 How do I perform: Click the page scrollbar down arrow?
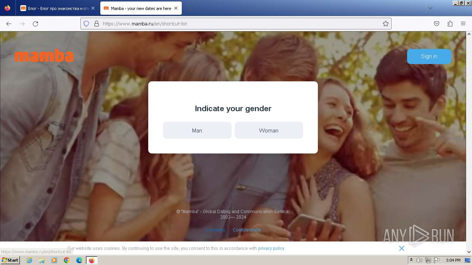coord(469,252)
